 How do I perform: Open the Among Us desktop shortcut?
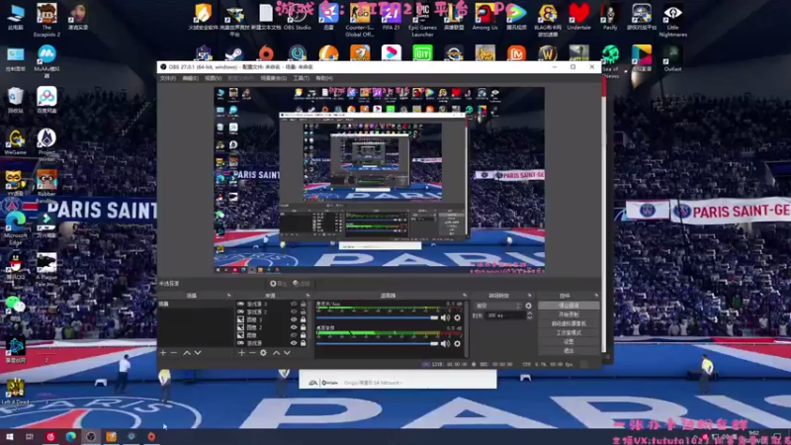[x=484, y=17]
